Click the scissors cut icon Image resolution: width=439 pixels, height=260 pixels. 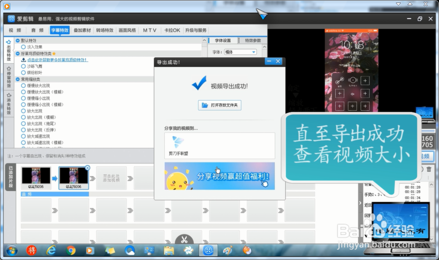[x=184, y=239]
